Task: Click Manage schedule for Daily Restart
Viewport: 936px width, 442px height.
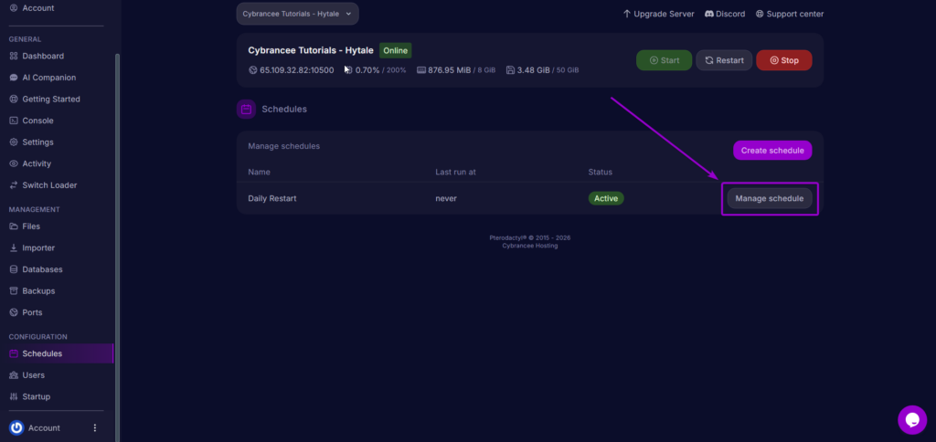Action: pos(770,198)
